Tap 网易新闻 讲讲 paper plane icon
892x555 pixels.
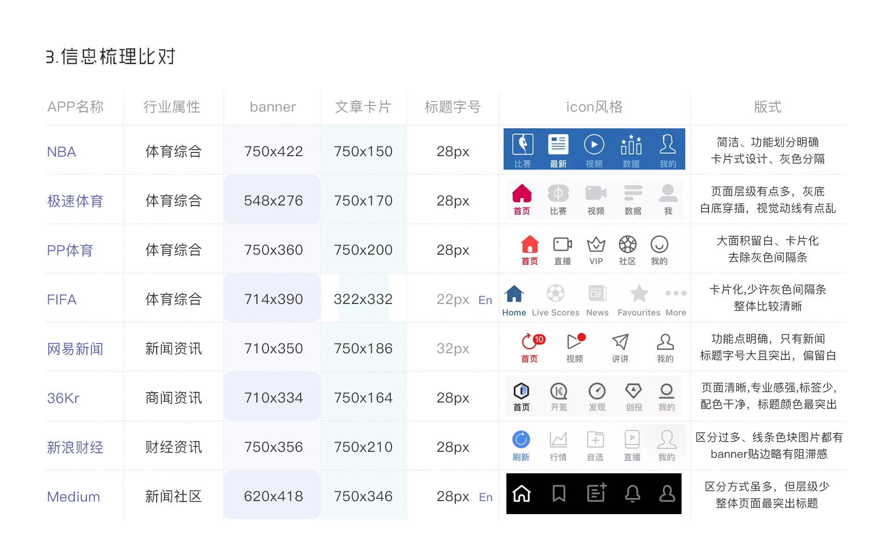tap(620, 342)
